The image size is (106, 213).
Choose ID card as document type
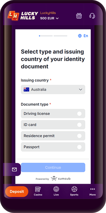[53, 125]
